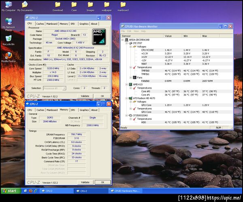Open Help menu in Hardware Monitor
Image resolution: width=243 pixels, height=202 pixels.
(143, 31)
